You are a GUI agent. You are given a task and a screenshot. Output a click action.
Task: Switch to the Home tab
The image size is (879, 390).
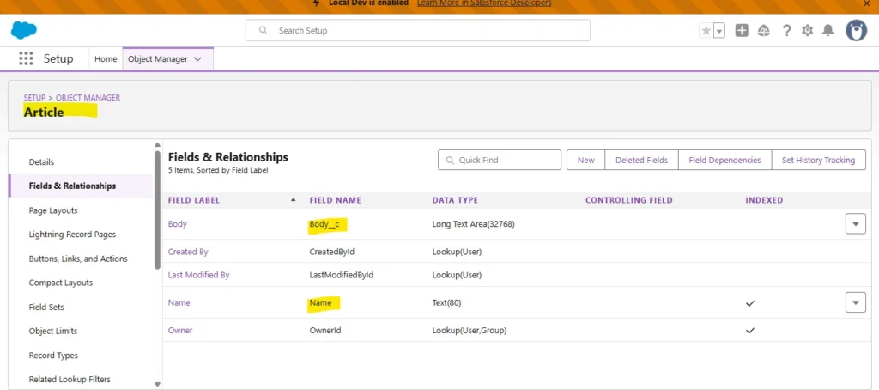pyautogui.click(x=106, y=59)
